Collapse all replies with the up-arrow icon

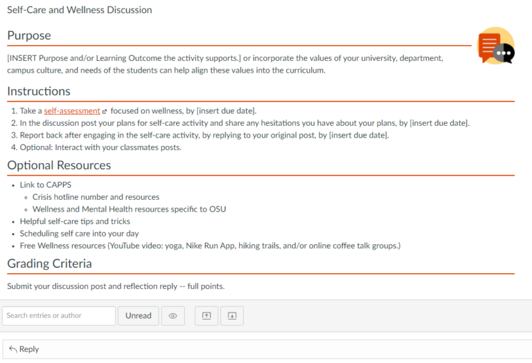[x=206, y=316]
